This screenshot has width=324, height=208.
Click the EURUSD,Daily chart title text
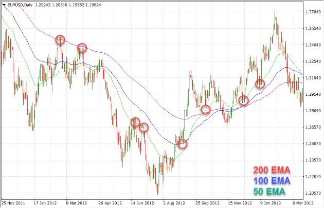point(21,4)
